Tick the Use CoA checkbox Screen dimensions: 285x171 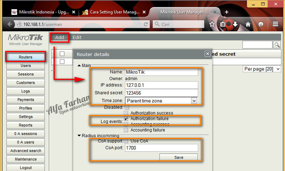pyautogui.click(x=126, y=141)
